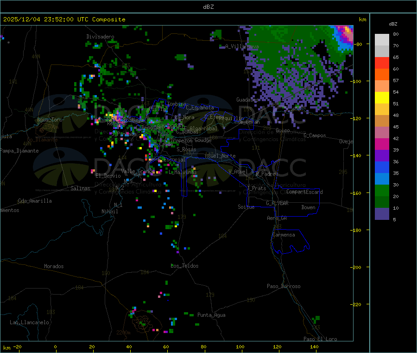417x353 pixels.
Task: Click the El_Desvio location label
Action: (x=108, y=176)
